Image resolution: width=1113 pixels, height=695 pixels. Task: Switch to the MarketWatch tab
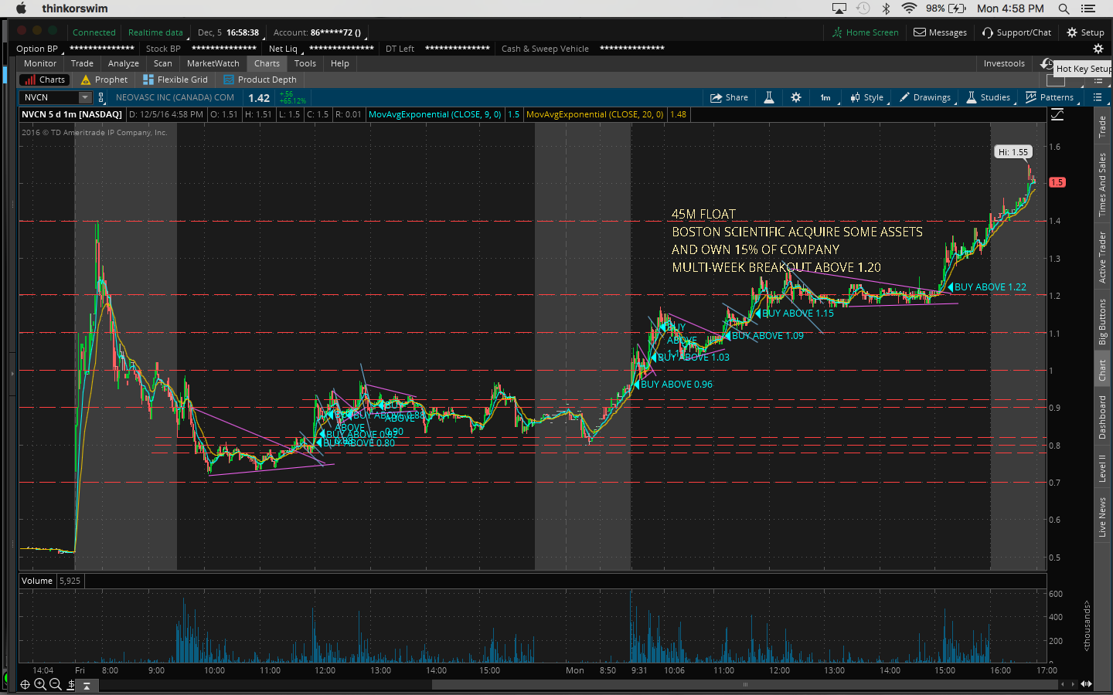click(x=213, y=63)
